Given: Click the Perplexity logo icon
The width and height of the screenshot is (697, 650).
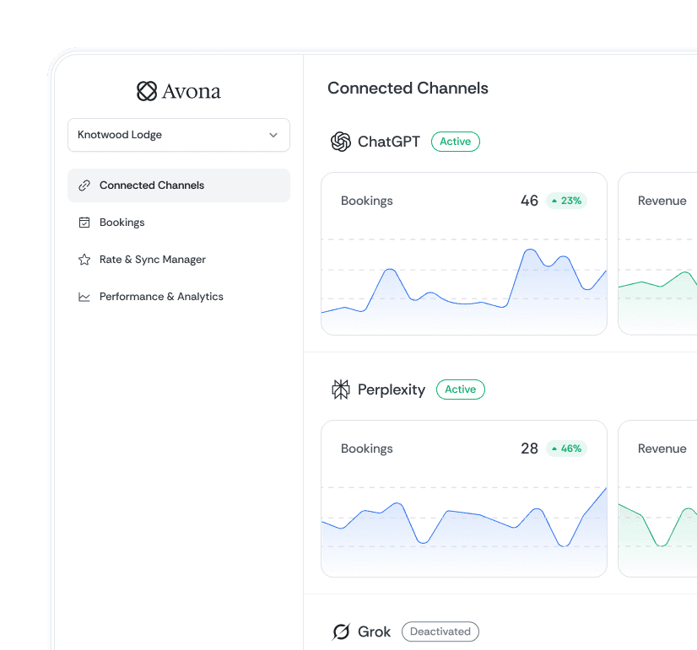Looking at the screenshot, I should (x=341, y=389).
